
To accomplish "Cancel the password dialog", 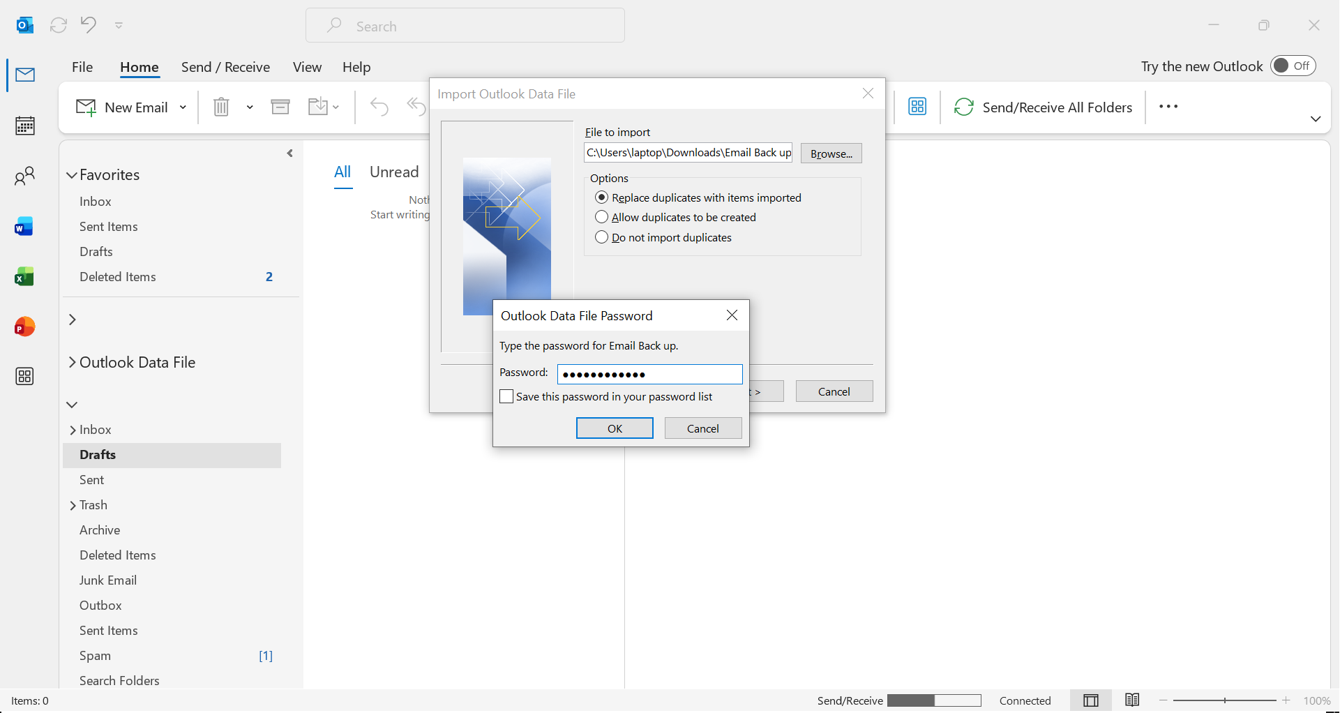I will (703, 428).
